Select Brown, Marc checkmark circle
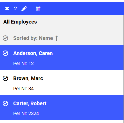 pyautogui.click(x=5, y=78)
